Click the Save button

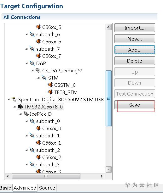(x=135, y=105)
